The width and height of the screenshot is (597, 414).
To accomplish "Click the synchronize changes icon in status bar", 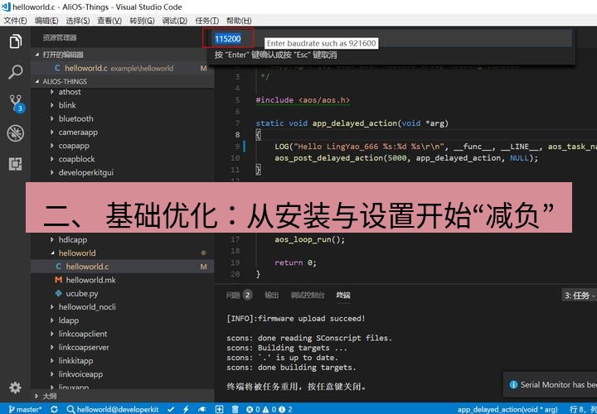I will [x=54, y=409].
